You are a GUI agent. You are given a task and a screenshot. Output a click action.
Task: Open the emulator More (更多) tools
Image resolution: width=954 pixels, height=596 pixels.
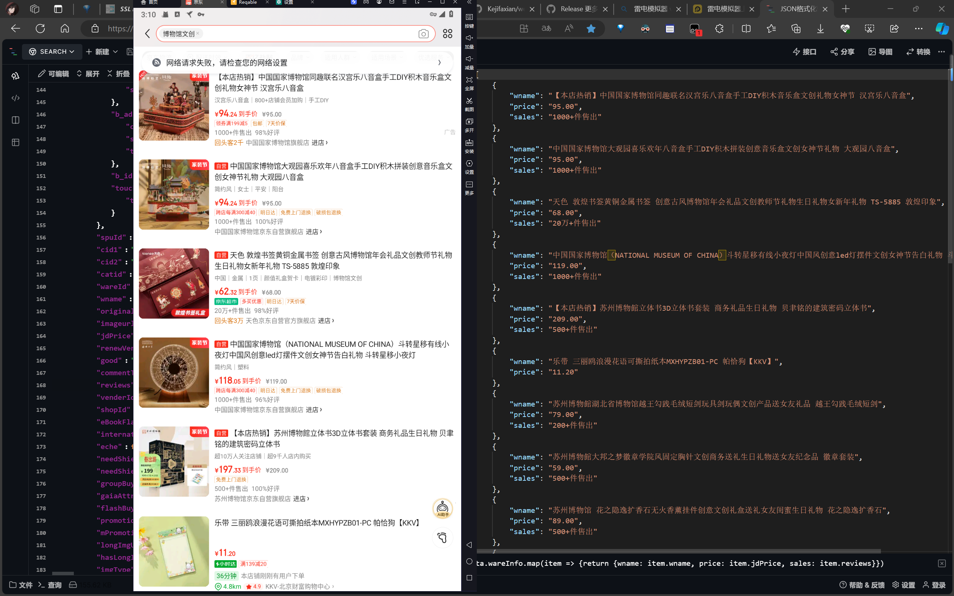pyautogui.click(x=469, y=188)
